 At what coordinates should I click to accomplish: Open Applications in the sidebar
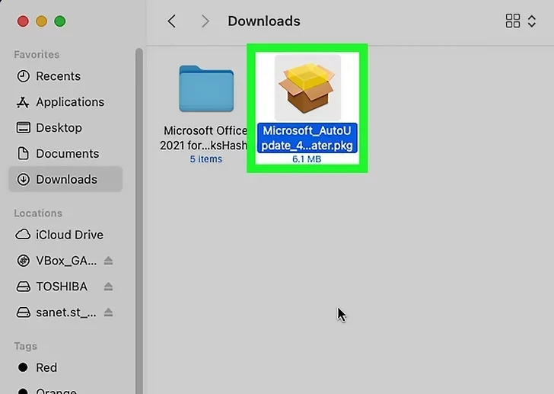pos(65,102)
